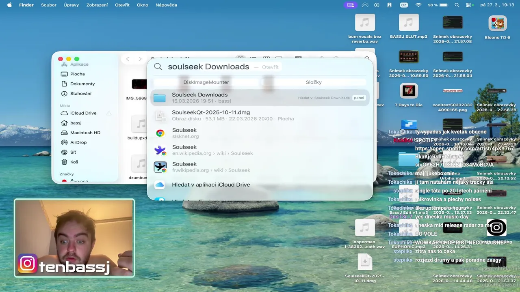Open the Otevřít menu
Image resolution: width=520 pixels, height=292 pixels.
coord(122,5)
